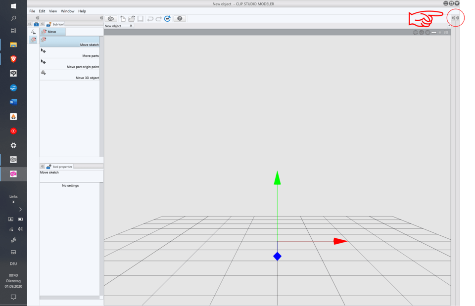Focus the pink Clip Studio Modeler taskbar icon
This screenshot has width=475, height=306.
point(13,174)
